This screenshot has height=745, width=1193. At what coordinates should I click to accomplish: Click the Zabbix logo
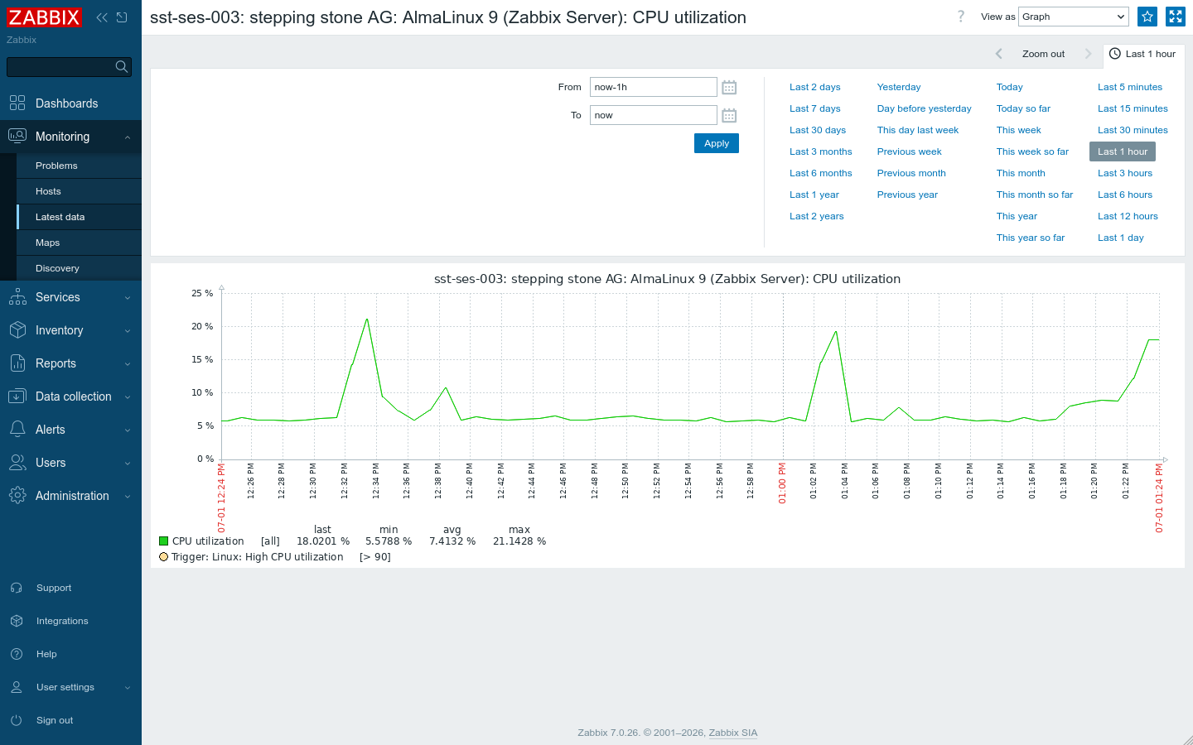tap(45, 17)
